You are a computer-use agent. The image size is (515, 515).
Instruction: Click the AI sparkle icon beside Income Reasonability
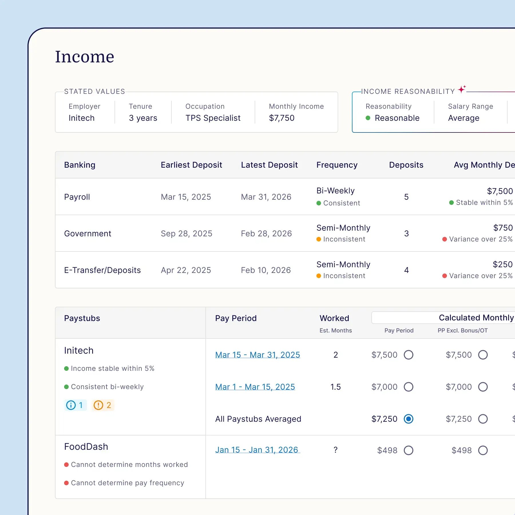point(462,89)
